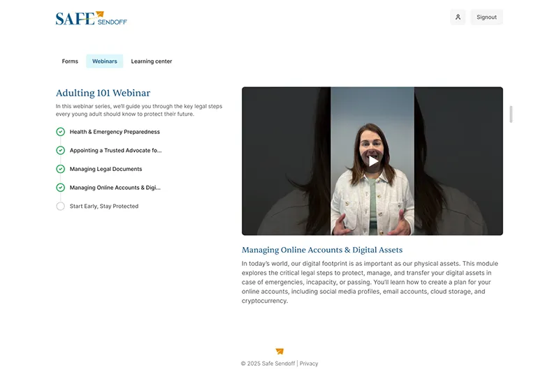Click the © 2025 Safe Sendoff text

pyautogui.click(x=268, y=364)
